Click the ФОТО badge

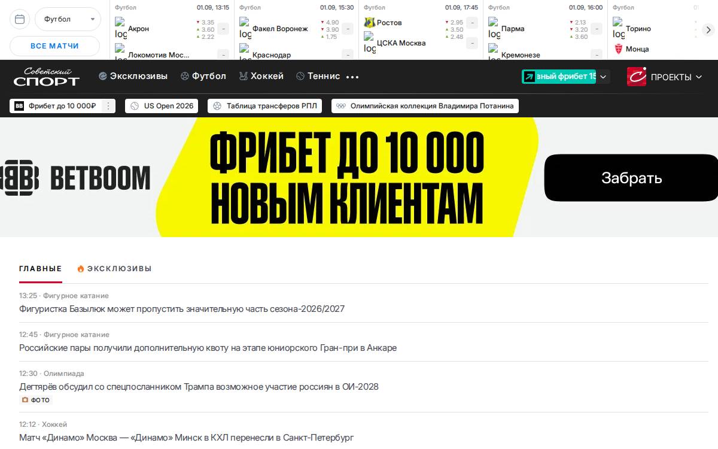coord(35,400)
